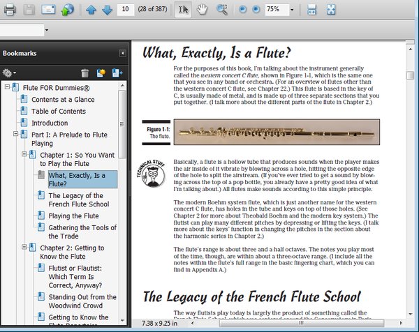The height and width of the screenshot is (332, 419).
Task: Click the globe upload/share icon
Action: (68, 10)
